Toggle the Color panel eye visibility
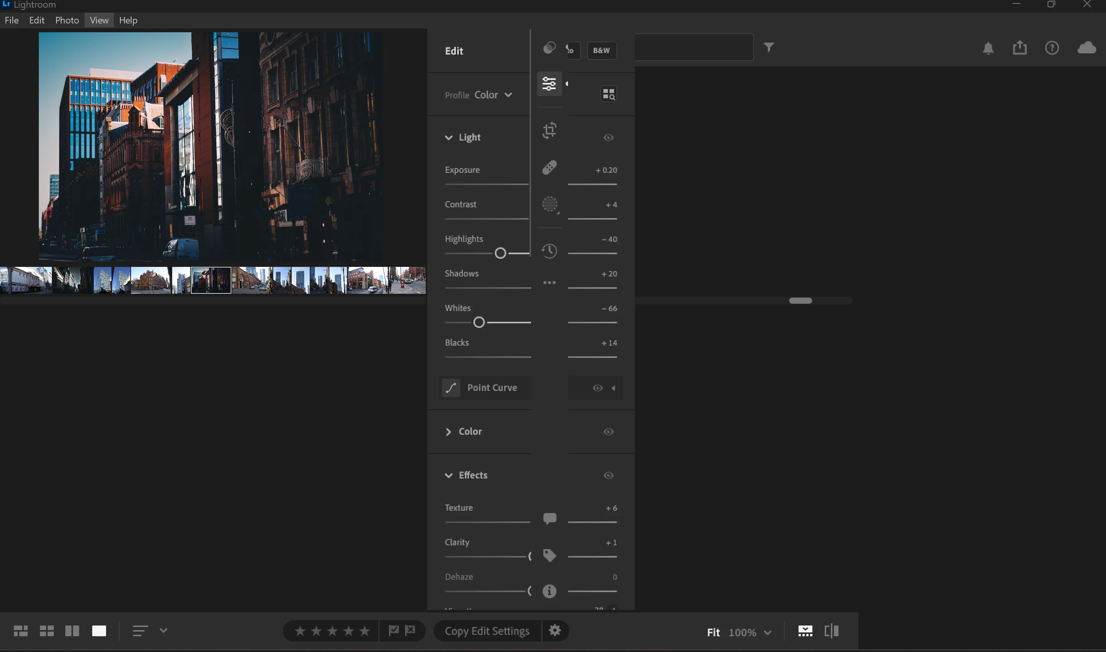The image size is (1106, 652). [608, 432]
